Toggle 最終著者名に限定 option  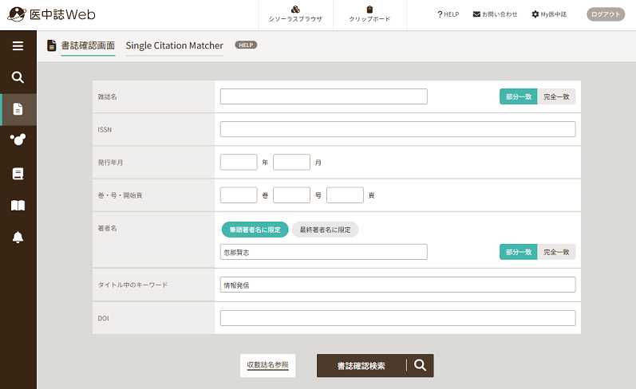[326, 230]
